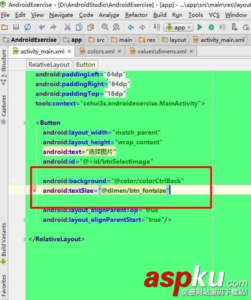Open the Analyze menu

point(109,15)
